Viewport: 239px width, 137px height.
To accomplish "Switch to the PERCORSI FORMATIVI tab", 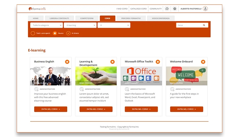I will point(131,18).
